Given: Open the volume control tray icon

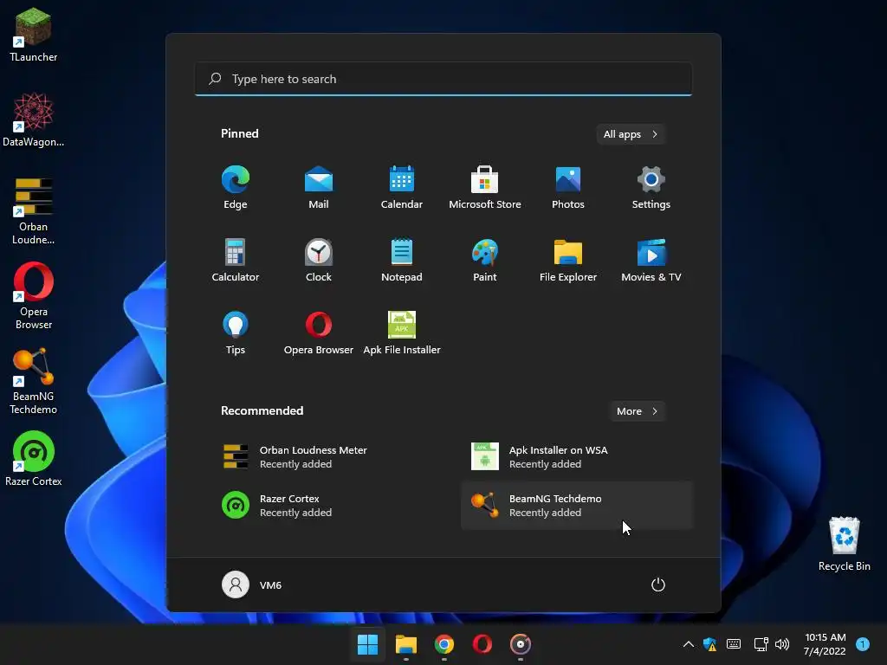Looking at the screenshot, I should click(x=782, y=644).
